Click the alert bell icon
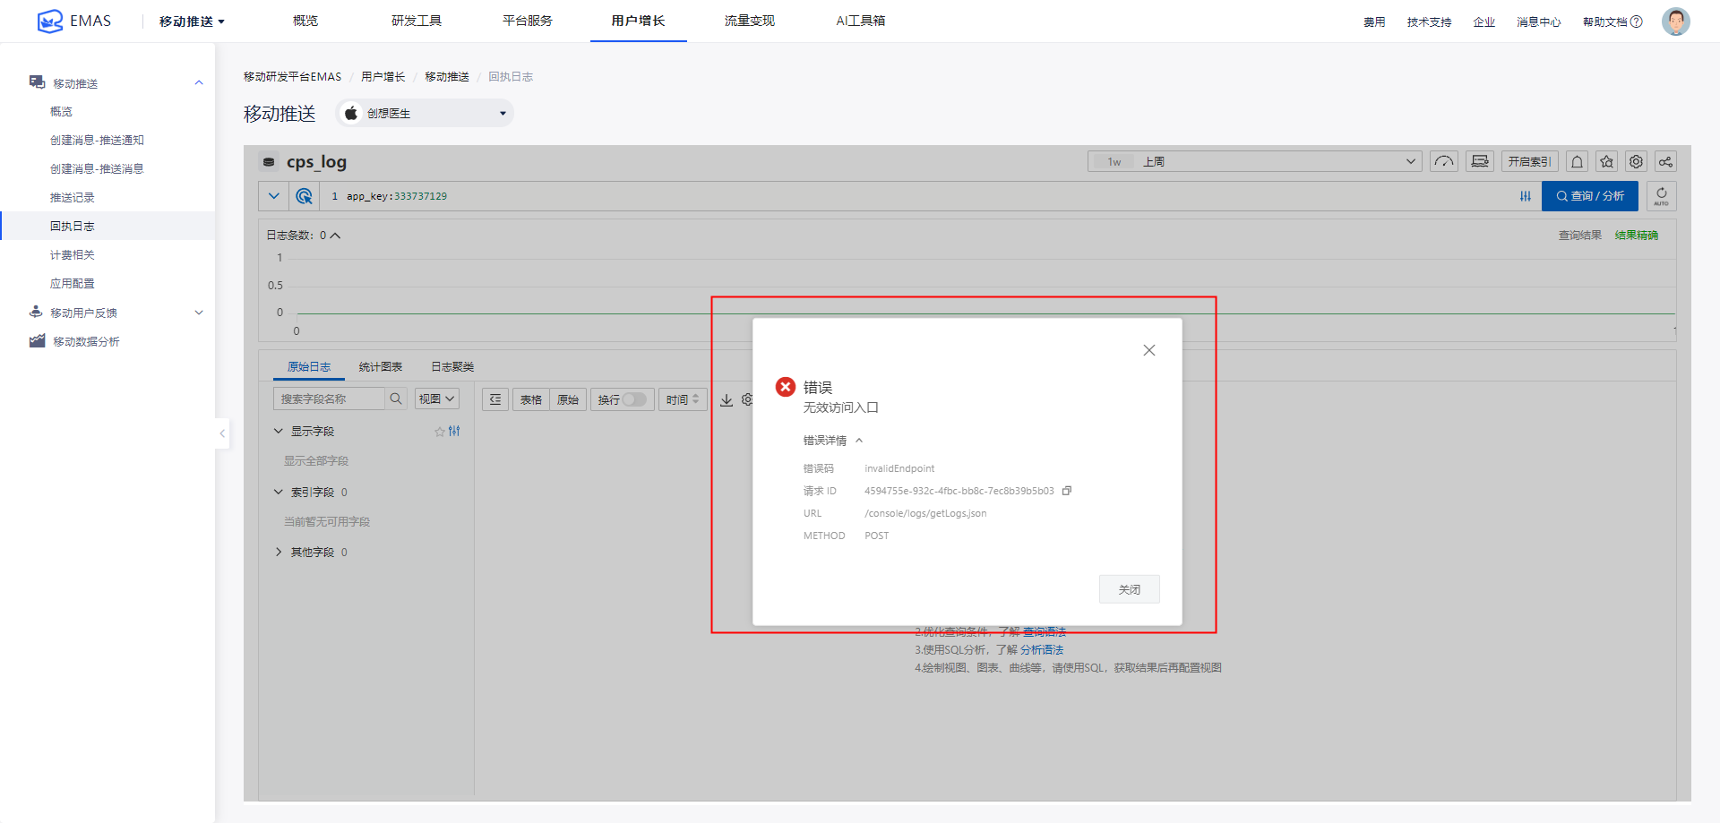The height and width of the screenshot is (823, 1720). 1578,161
